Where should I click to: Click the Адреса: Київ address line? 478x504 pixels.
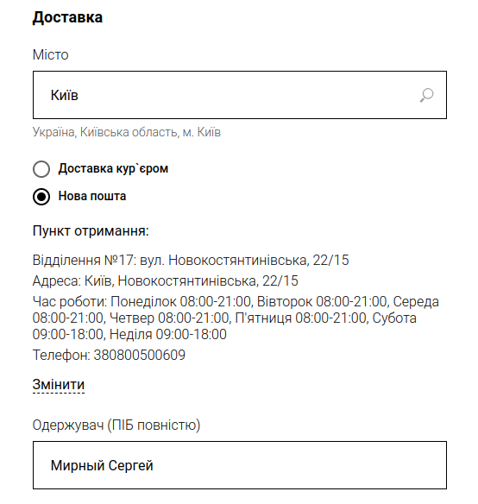click(165, 281)
